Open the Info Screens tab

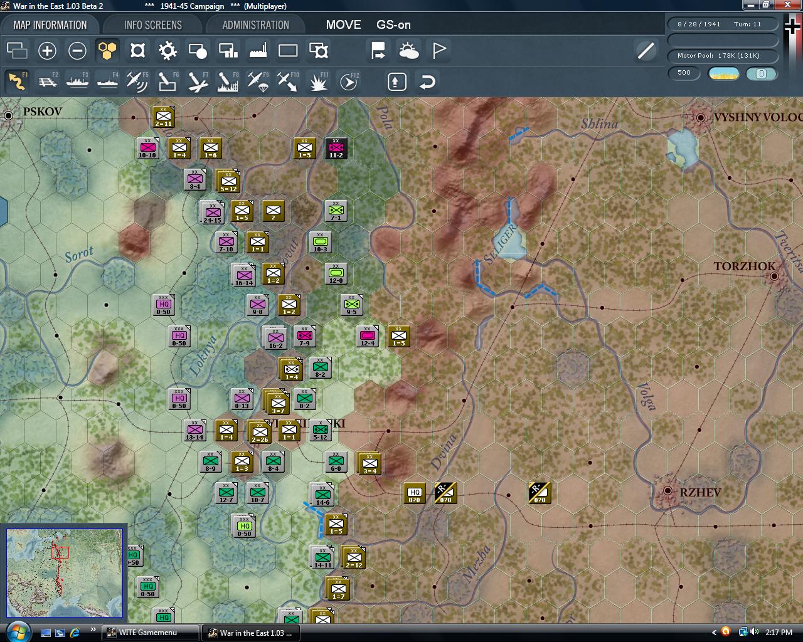[152, 25]
